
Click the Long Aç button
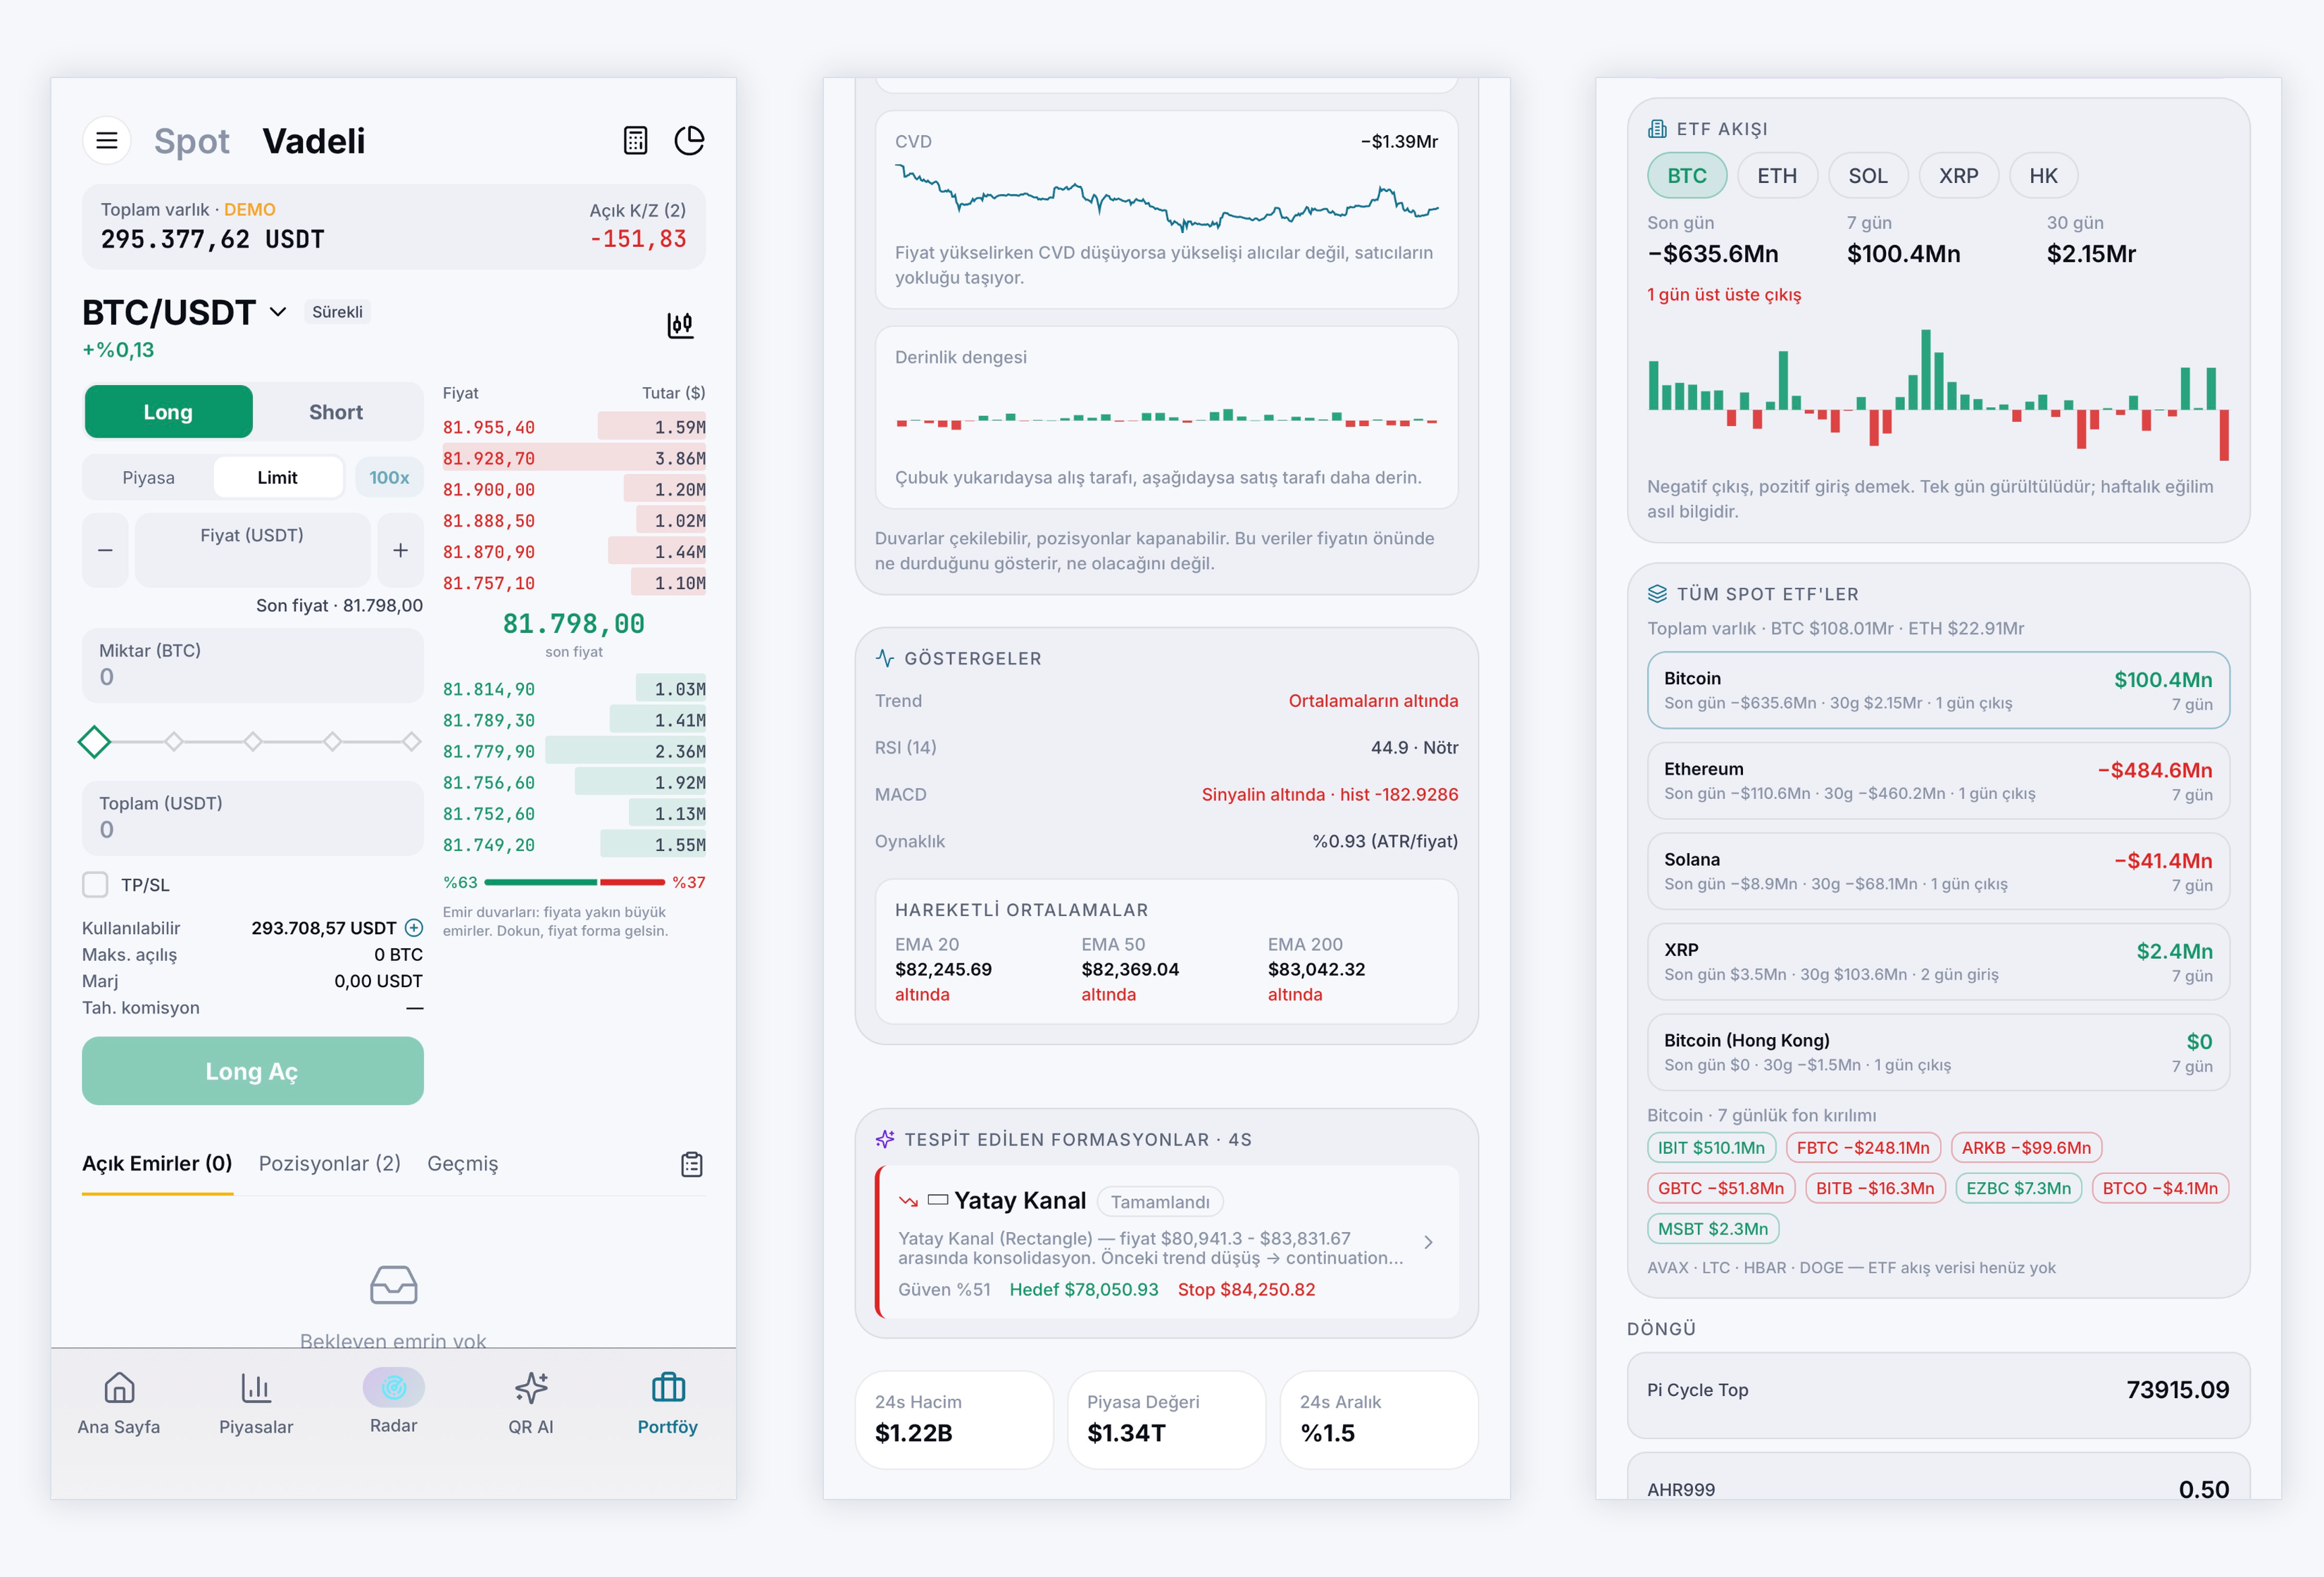tap(252, 1070)
